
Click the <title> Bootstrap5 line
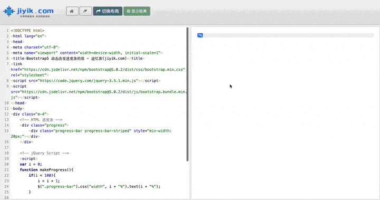click(x=78, y=59)
